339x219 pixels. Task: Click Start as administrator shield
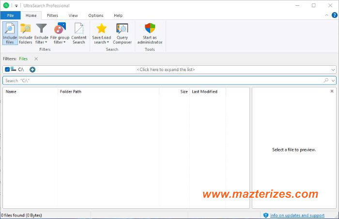(x=150, y=33)
